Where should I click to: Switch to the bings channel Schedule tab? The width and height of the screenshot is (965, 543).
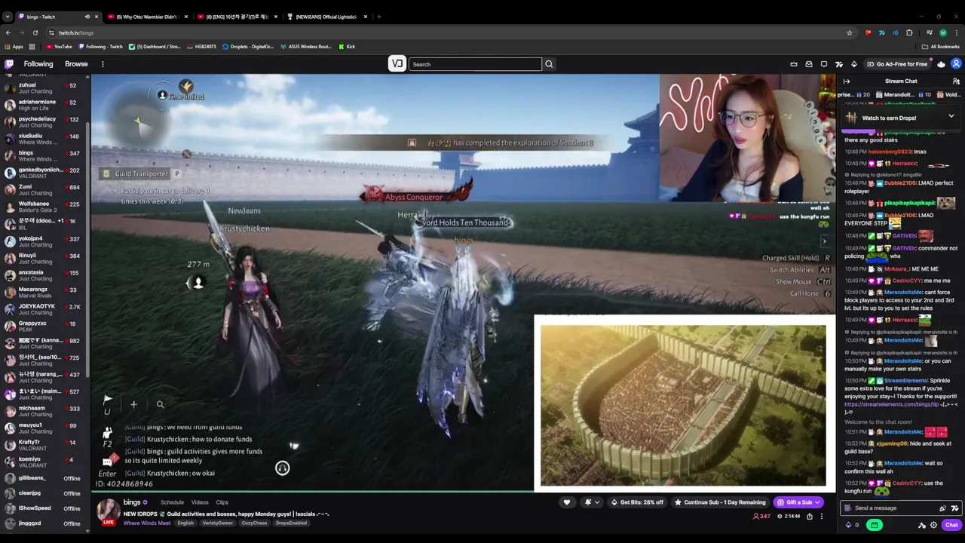click(x=172, y=502)
